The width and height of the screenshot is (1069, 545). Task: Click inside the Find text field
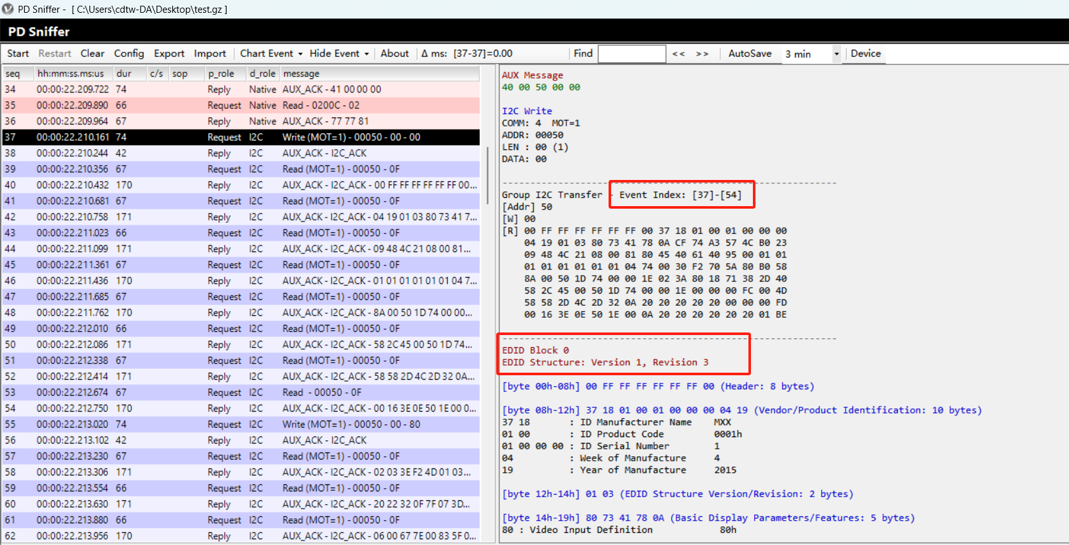[632, 54]
